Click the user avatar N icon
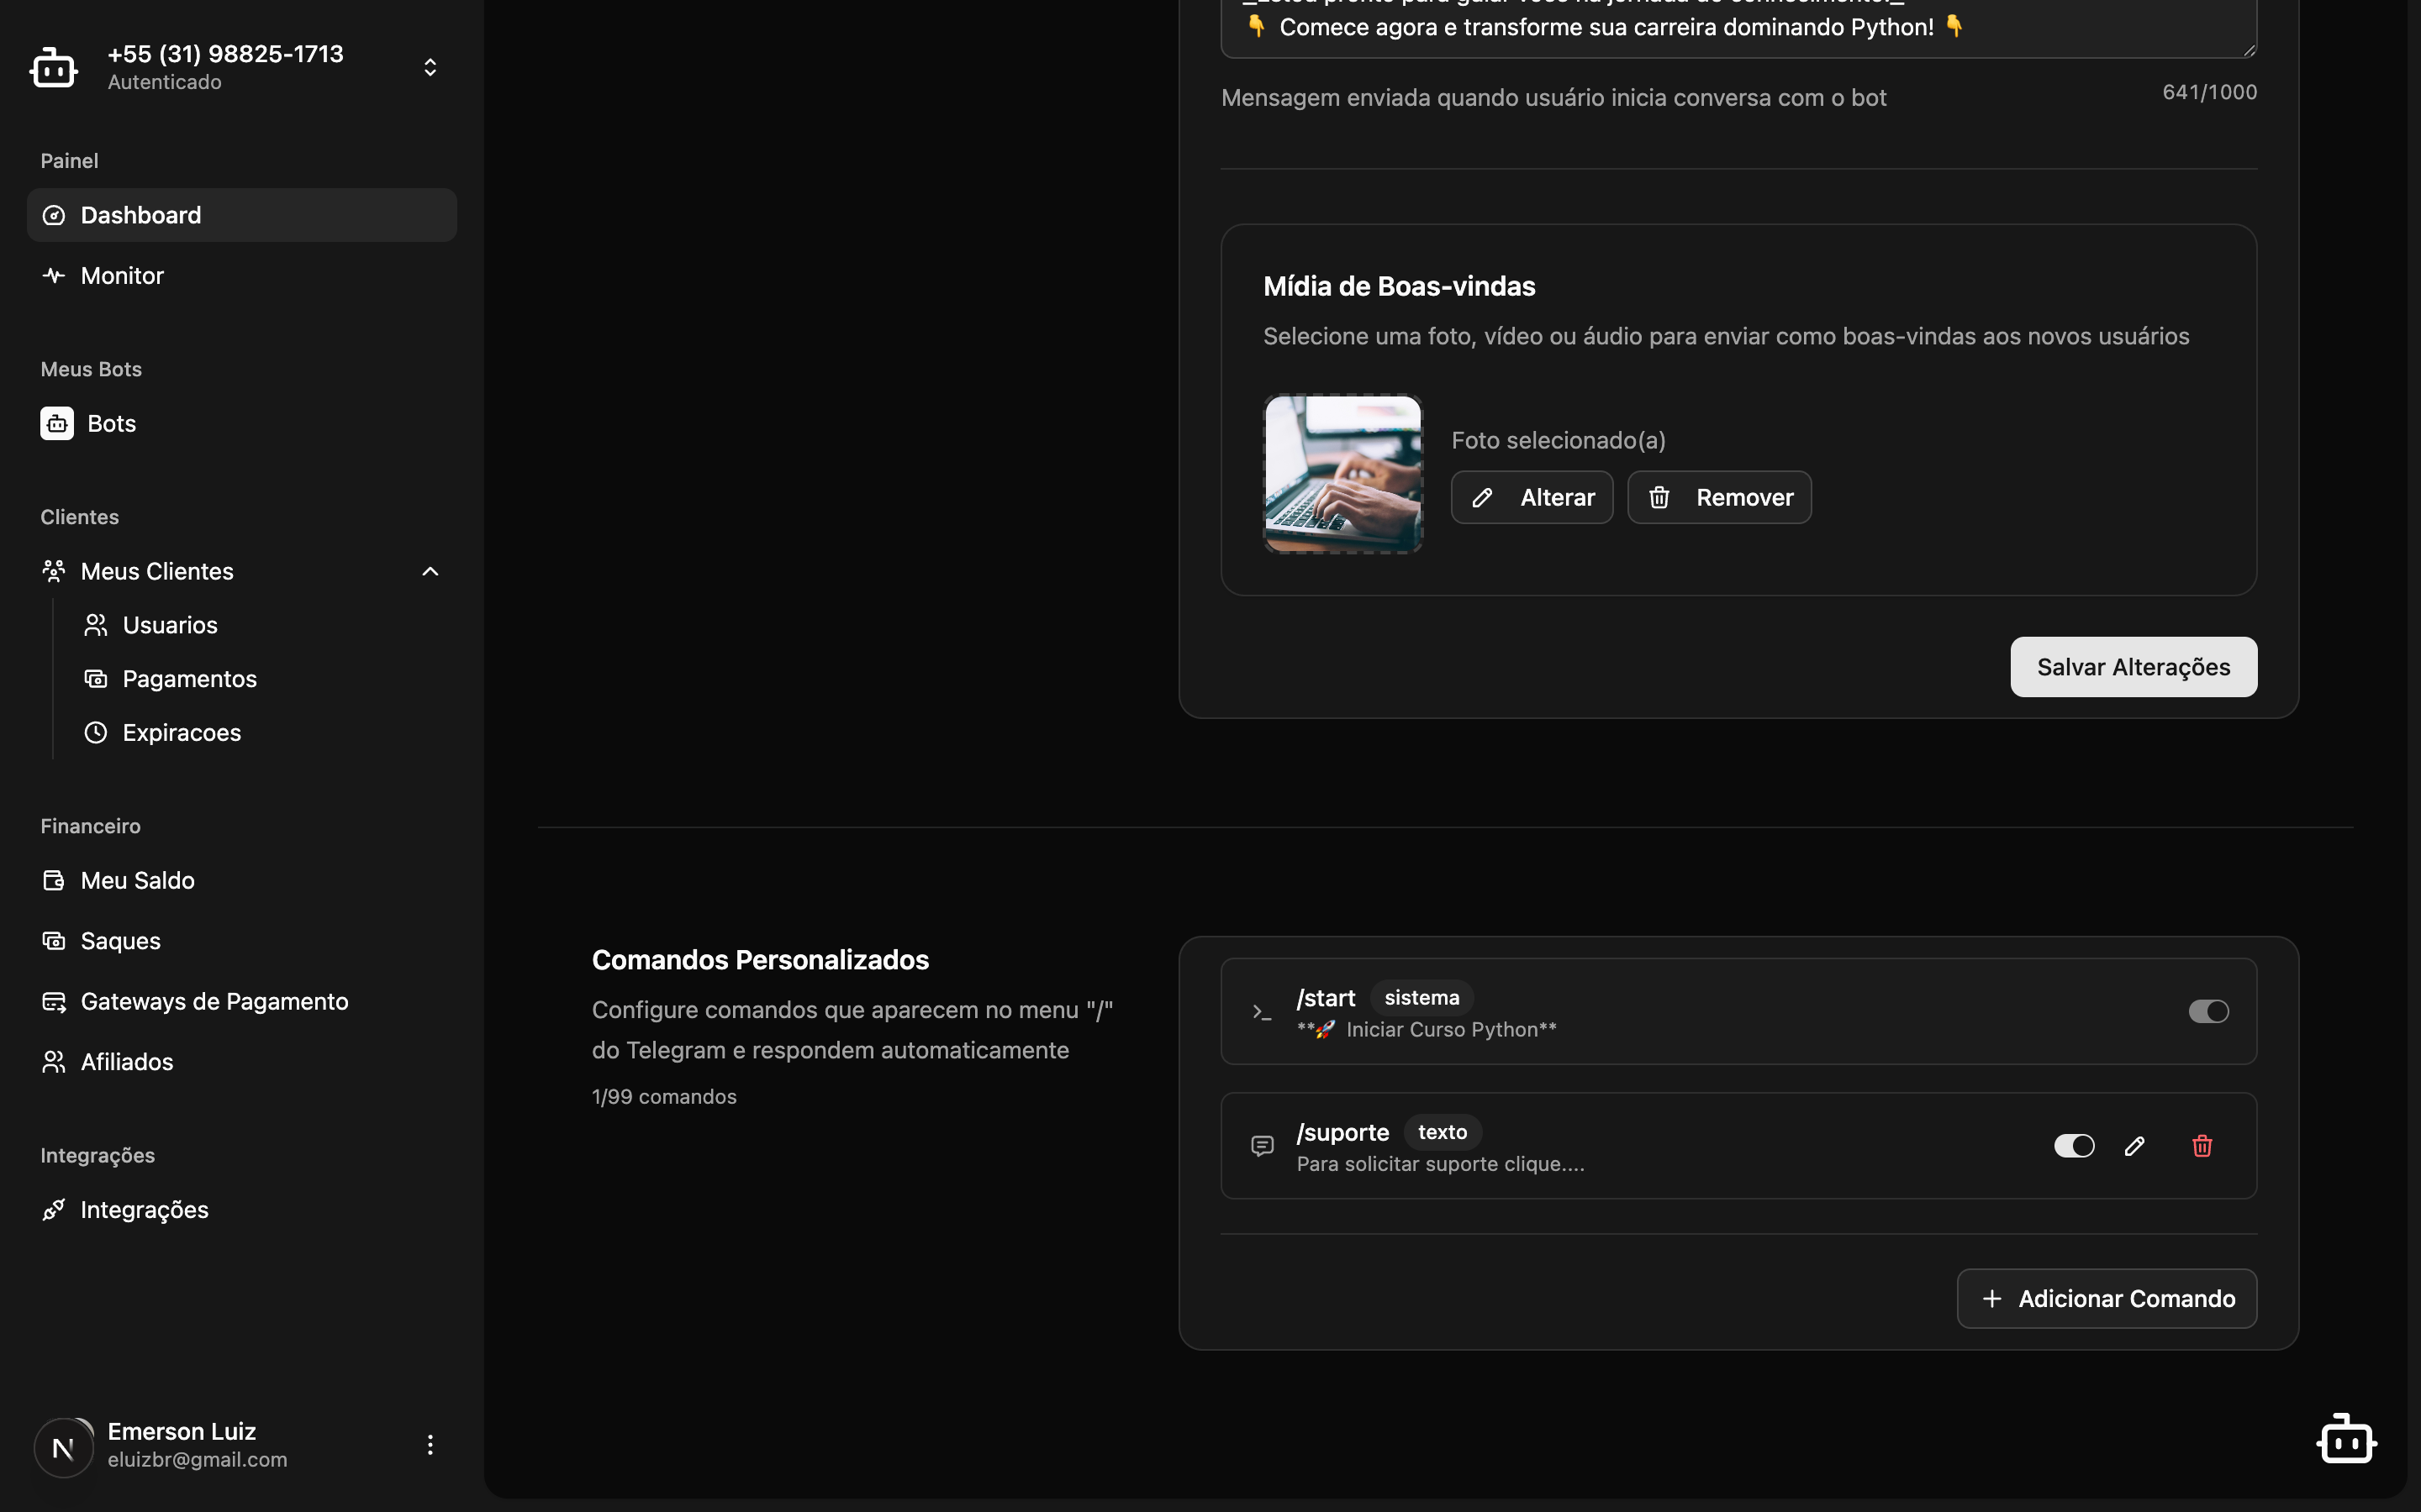The width and height of the screenshot is (2421, 1512). click(63, 1447)
